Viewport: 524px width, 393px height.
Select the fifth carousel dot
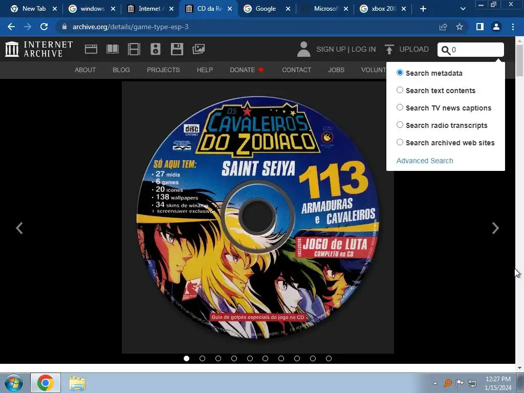tap(250, 359)
